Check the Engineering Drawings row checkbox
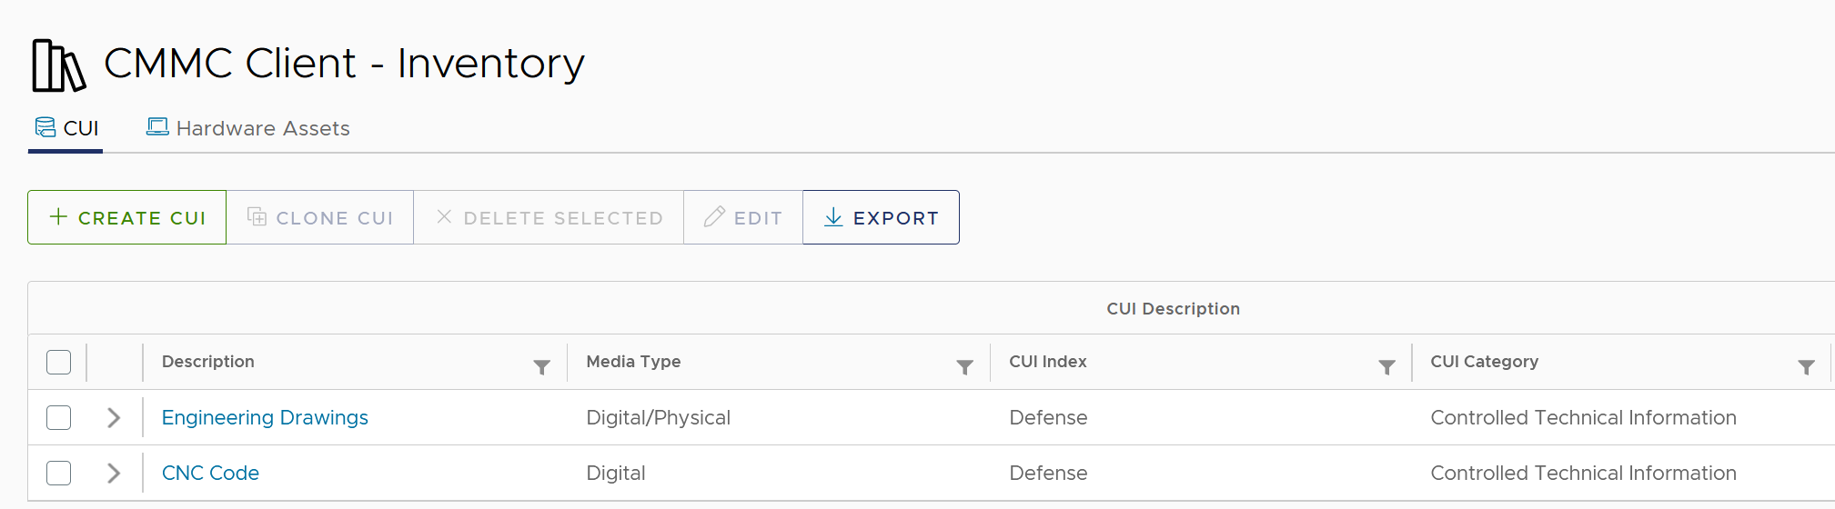Image resolution: width=1835 pixels, height=509 pixels. pos(59,417)
